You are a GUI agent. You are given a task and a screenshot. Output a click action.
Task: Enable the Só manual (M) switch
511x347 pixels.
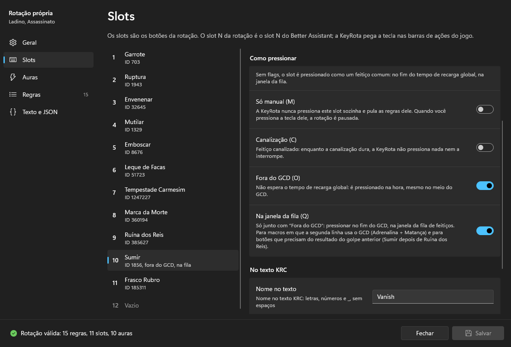click(x=485, y=109)
